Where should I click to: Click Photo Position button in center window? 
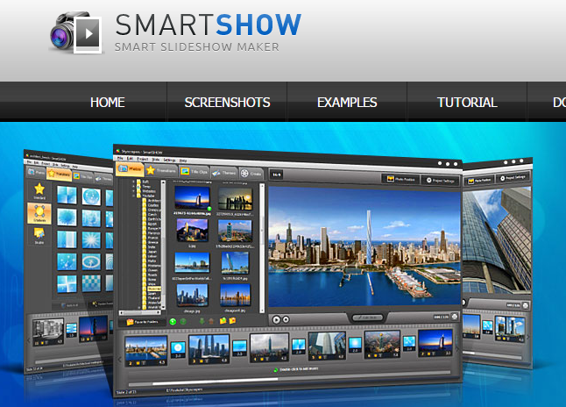tap(401, 179)
